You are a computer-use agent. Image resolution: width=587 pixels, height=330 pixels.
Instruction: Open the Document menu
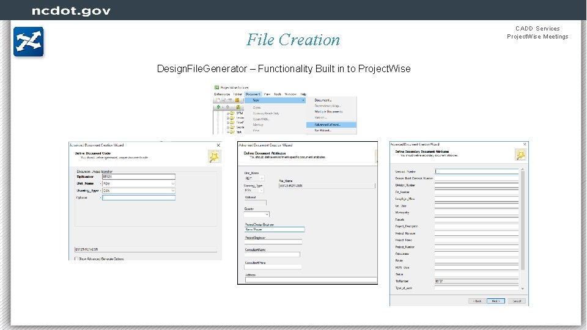[253, 94]
